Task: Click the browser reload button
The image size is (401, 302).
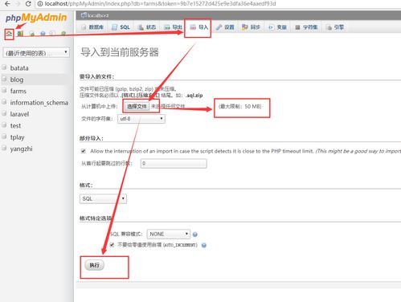Action: coord(28,4)
